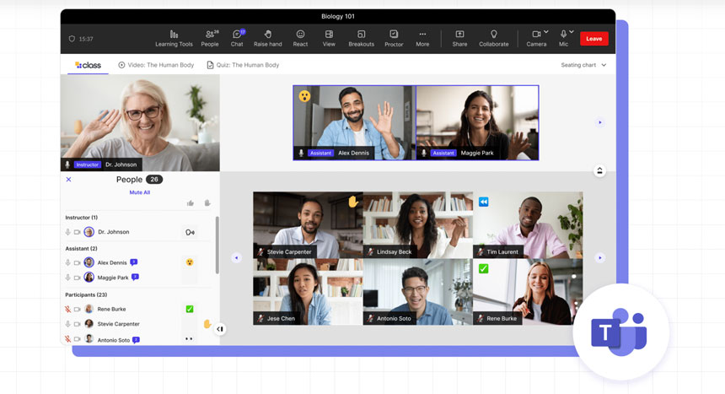Expand the Seating chart dropdown
This screenshot has height=394, width=725.
pos(583,65)
